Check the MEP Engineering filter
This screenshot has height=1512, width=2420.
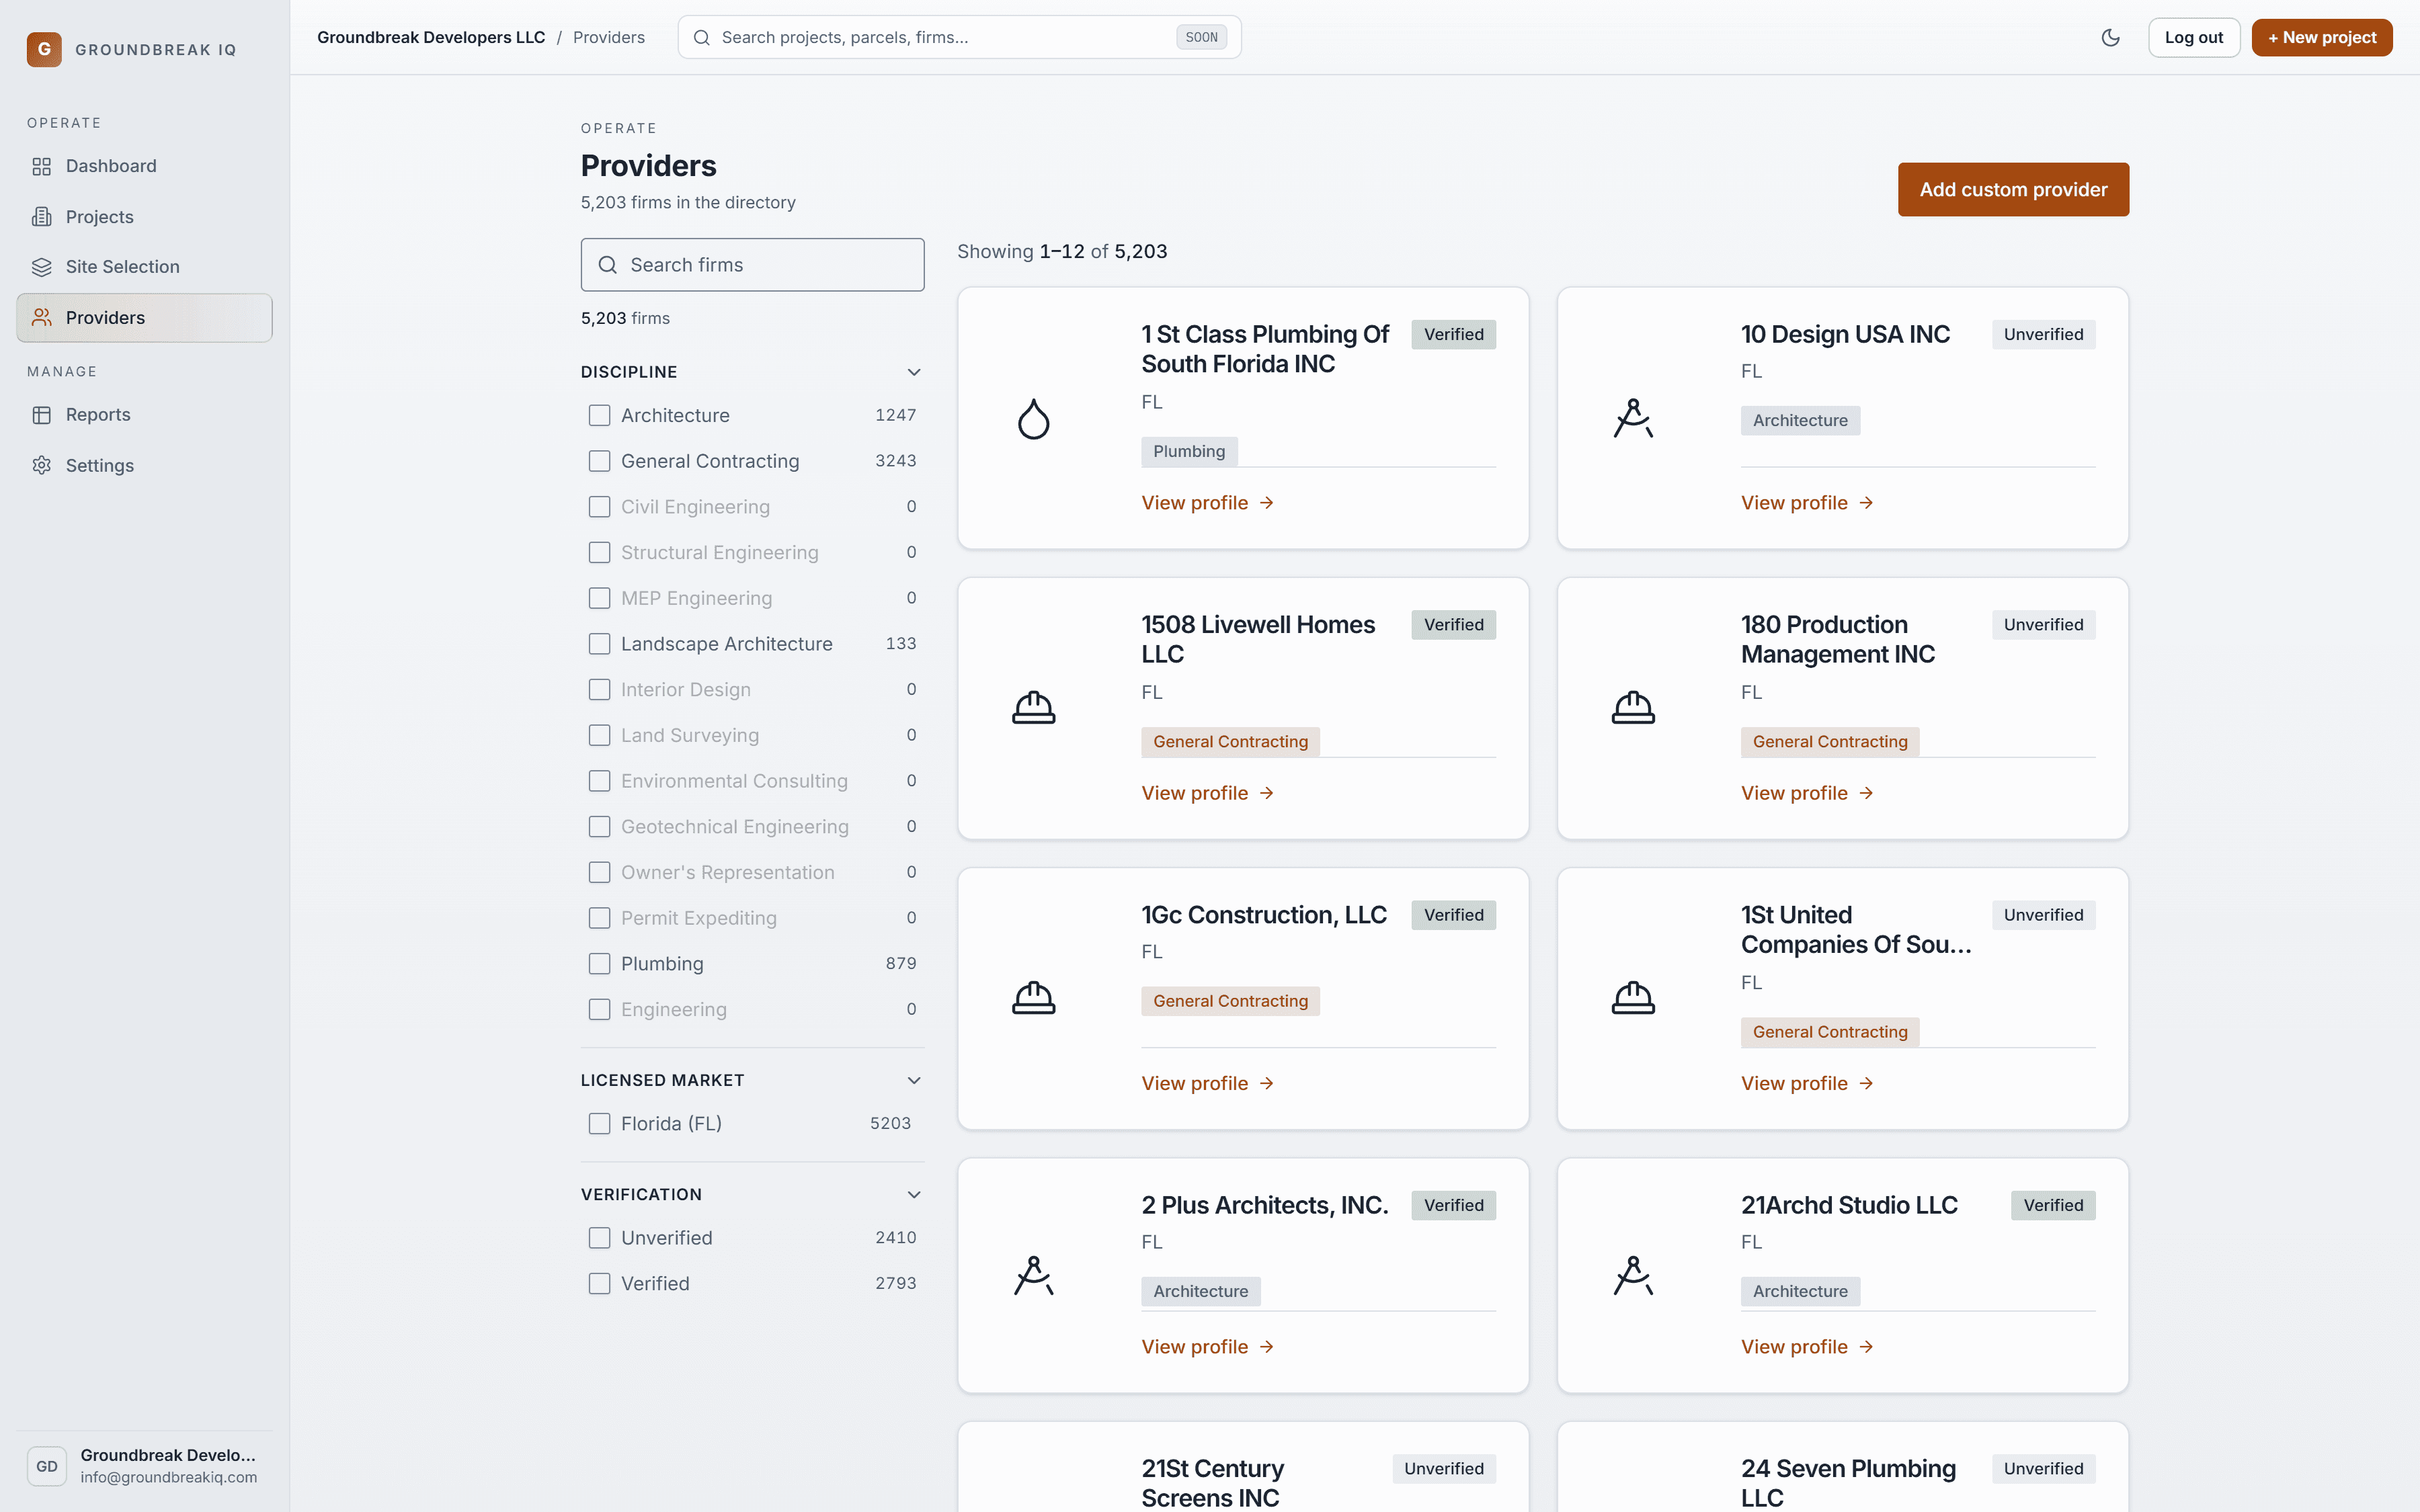click(599, 598)
